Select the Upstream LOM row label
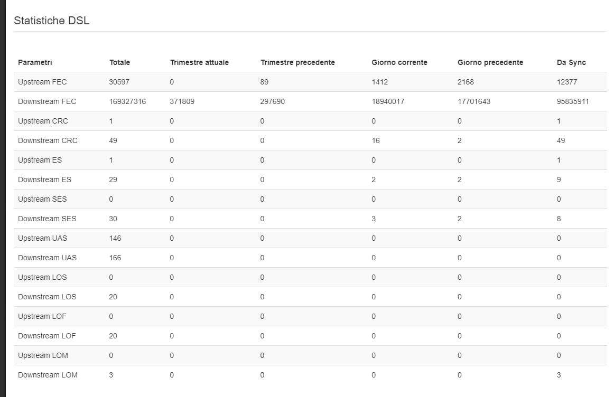The width and height of the screenshot is (614, 397). (x=43, y=355)
